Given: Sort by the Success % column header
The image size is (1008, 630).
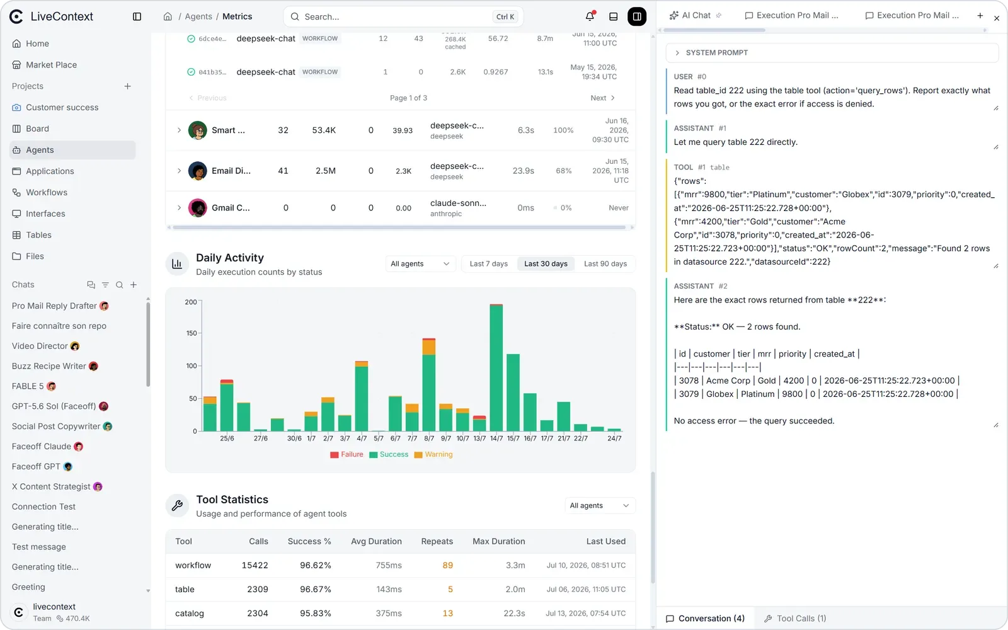Looking at the screenshot, I should coord(309,541).
